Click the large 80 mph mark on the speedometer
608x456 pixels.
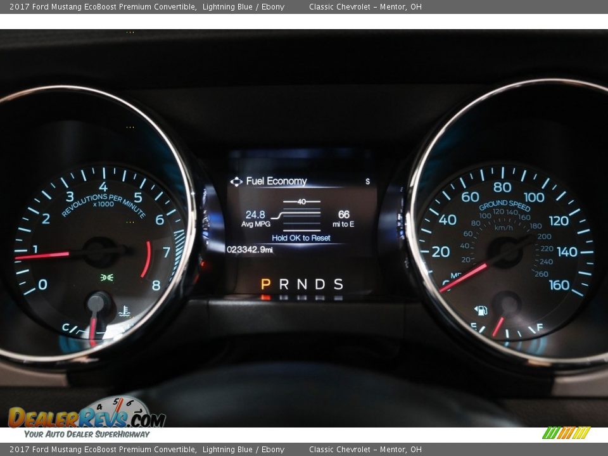click(502, 187)
